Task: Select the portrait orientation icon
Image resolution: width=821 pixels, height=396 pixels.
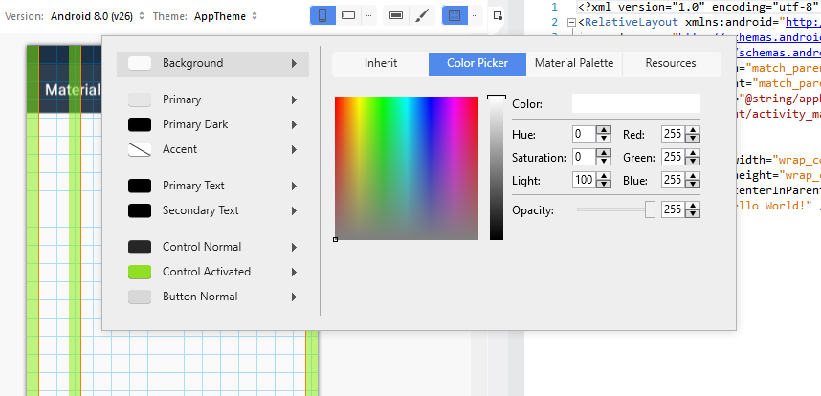Action: pos(323,16)
